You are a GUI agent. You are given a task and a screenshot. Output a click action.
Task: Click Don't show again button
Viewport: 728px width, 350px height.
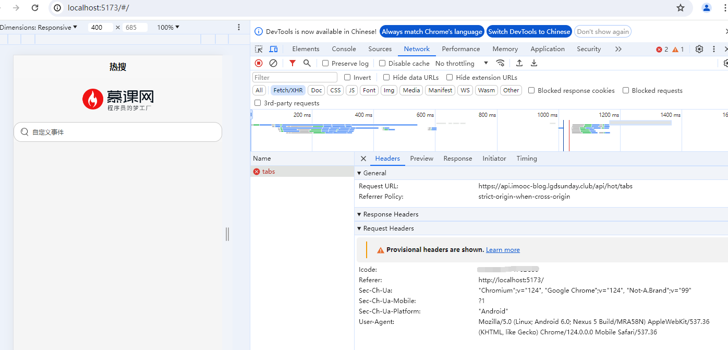coord(603,32)
